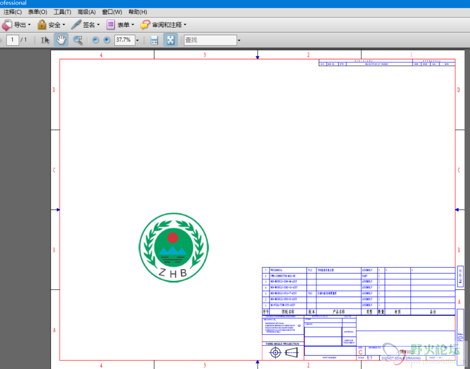
Task: Open the 签名 (Sign) pen dropdown
Action: pos(85,24)
